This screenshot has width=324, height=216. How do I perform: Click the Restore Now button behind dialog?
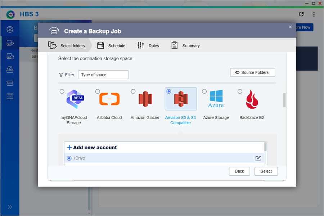[305, 27]
